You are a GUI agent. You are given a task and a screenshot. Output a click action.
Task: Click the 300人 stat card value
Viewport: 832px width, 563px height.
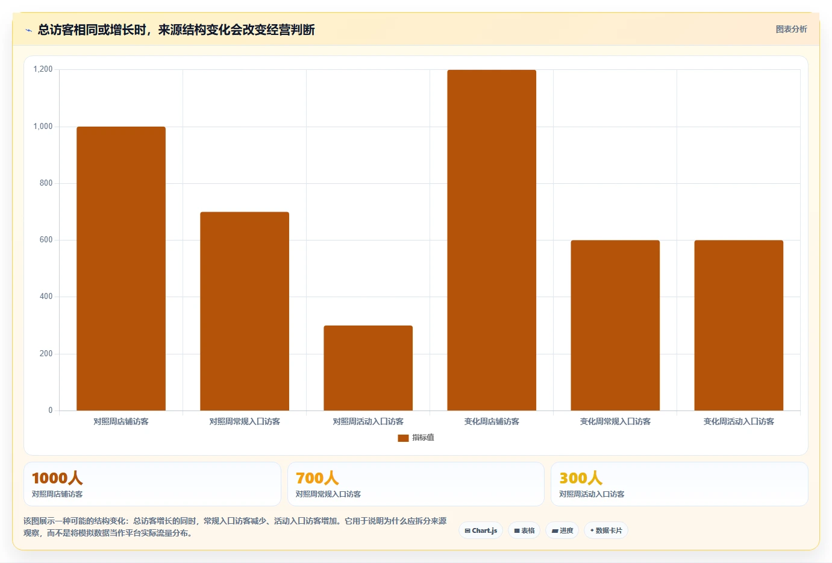tap(581, 478)
